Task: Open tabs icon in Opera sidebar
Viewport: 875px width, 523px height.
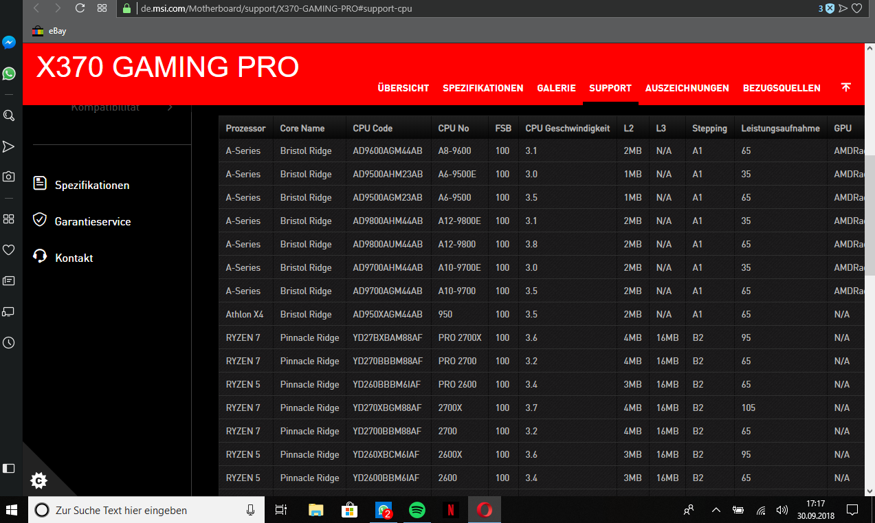Action: (x=9, y=311)
